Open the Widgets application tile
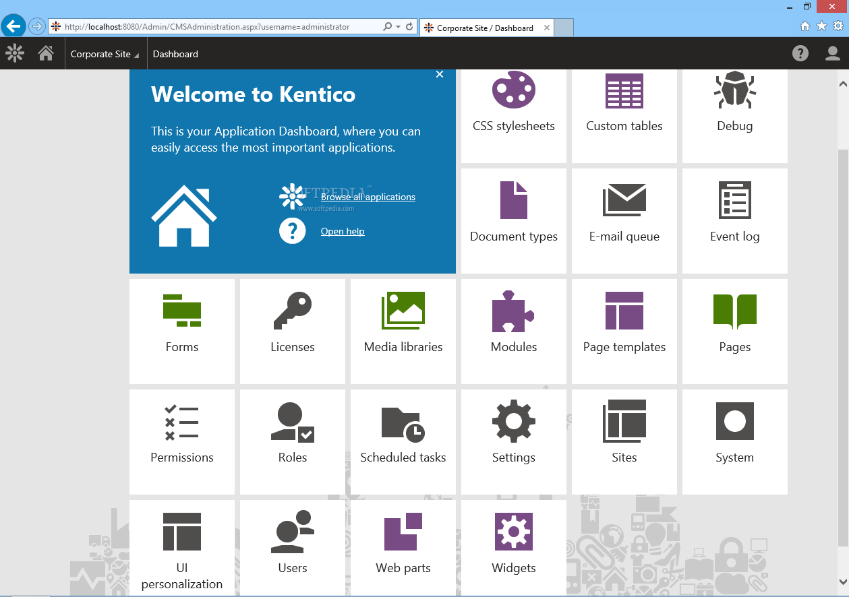Viewport: 849px width, 597px height. [514, 548]
